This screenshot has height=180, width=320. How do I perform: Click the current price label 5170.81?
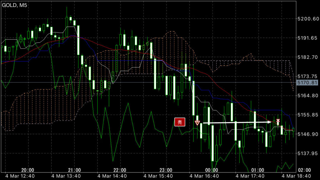(308, 82)
